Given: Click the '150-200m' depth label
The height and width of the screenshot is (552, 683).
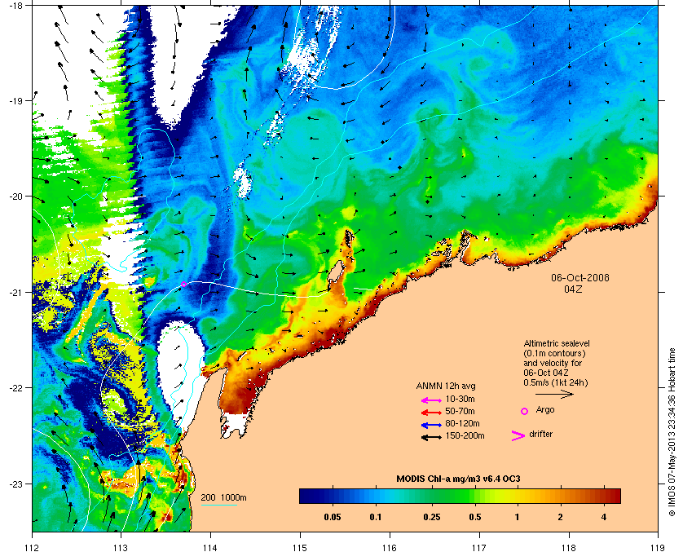Looking at the screenshot, I should [x=465, y=435].
